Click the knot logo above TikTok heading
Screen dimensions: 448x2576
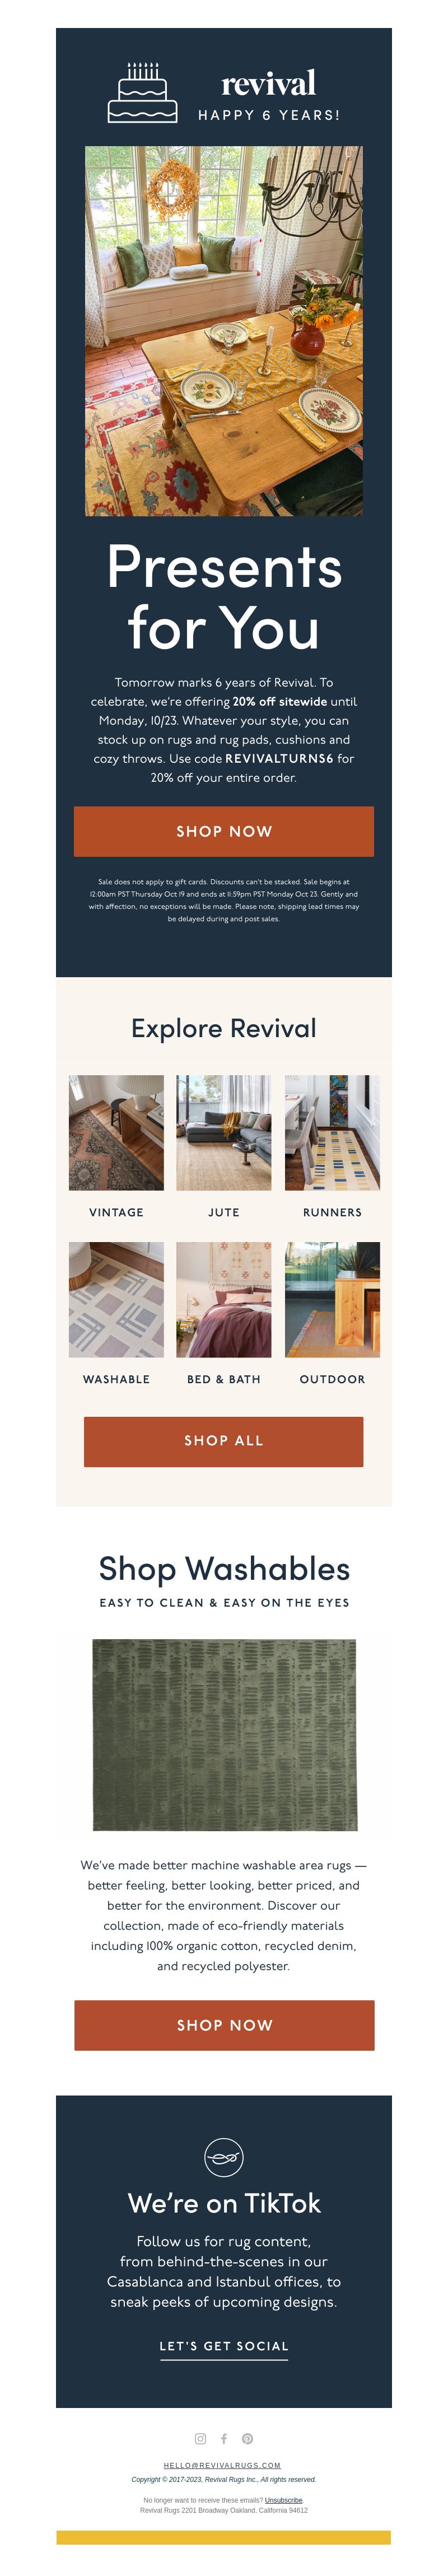pyautogui.click(x=224, y=2157)
